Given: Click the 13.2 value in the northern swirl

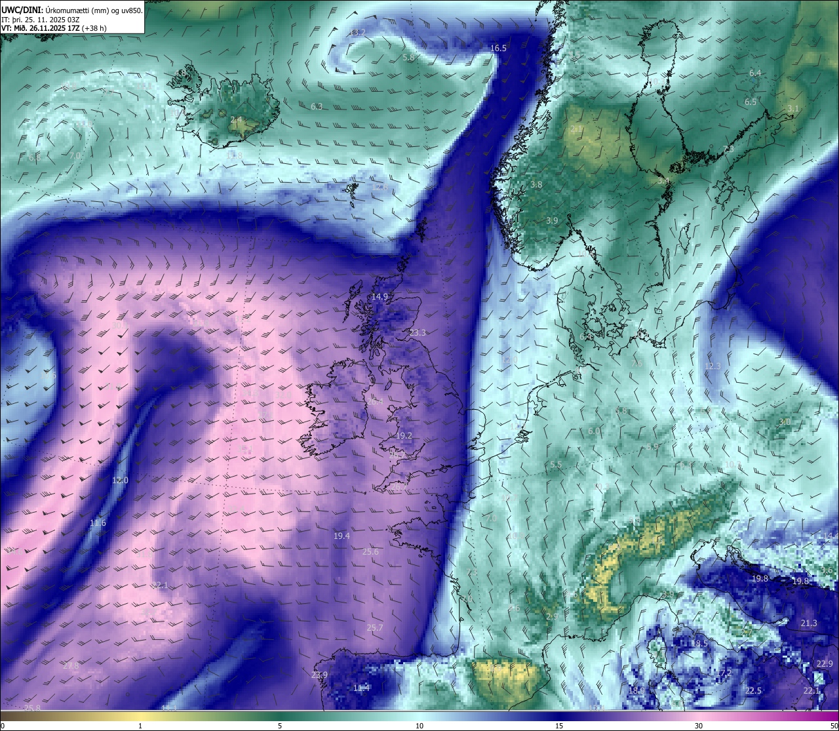Looking at the screenshot, I should (358, 32).
